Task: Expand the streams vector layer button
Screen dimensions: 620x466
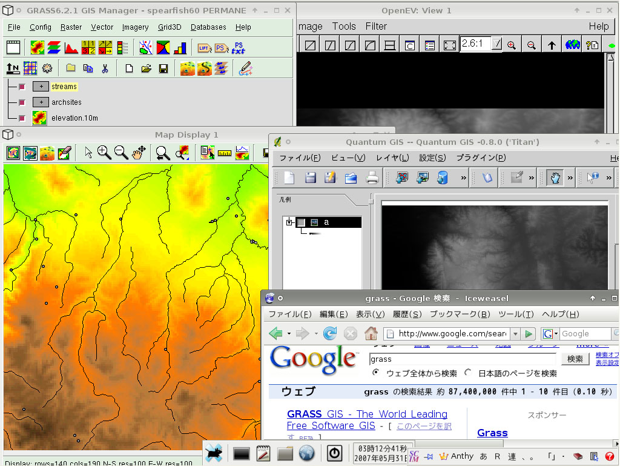Action: 41,86
